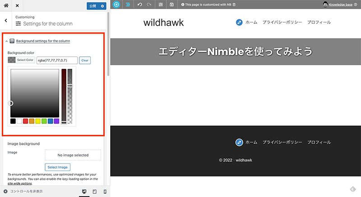Collapse Background settings for the column
Image resolution: width=361 pixels, height=197 pixels.
coord(43,41)
